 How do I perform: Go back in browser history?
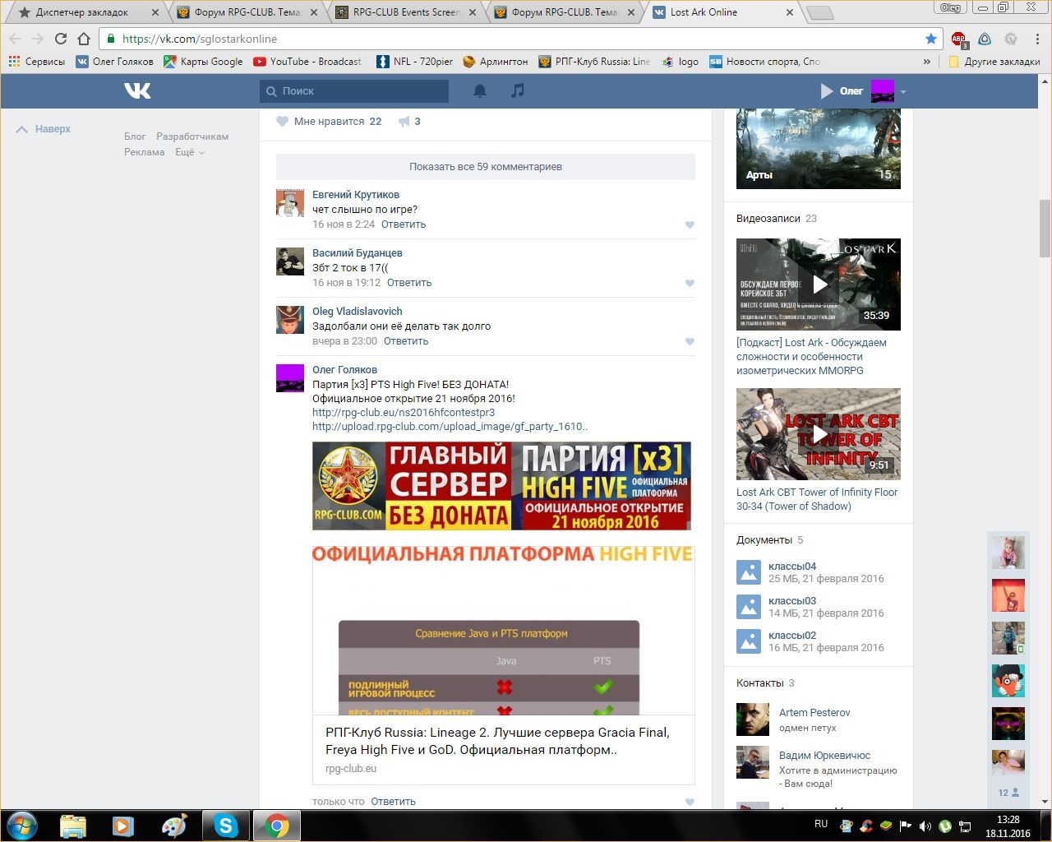point(15,39)
